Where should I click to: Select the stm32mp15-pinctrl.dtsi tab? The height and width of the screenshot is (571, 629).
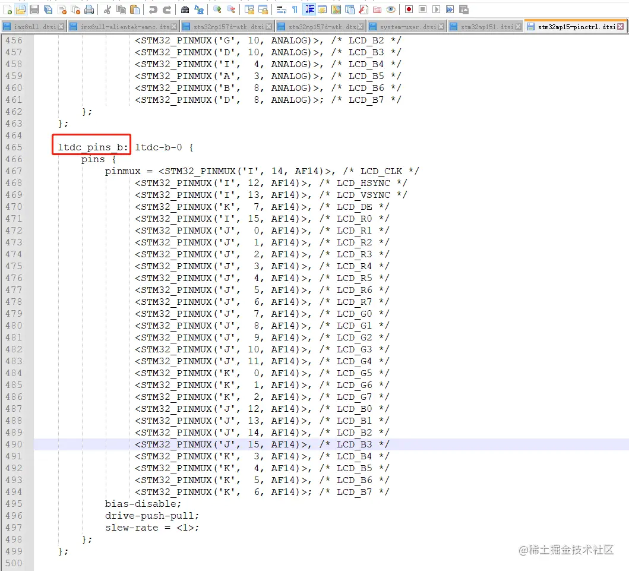[x=576, y=27]
